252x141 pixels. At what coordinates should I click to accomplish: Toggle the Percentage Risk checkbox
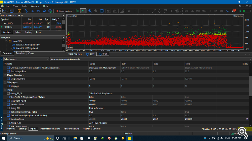8,71
